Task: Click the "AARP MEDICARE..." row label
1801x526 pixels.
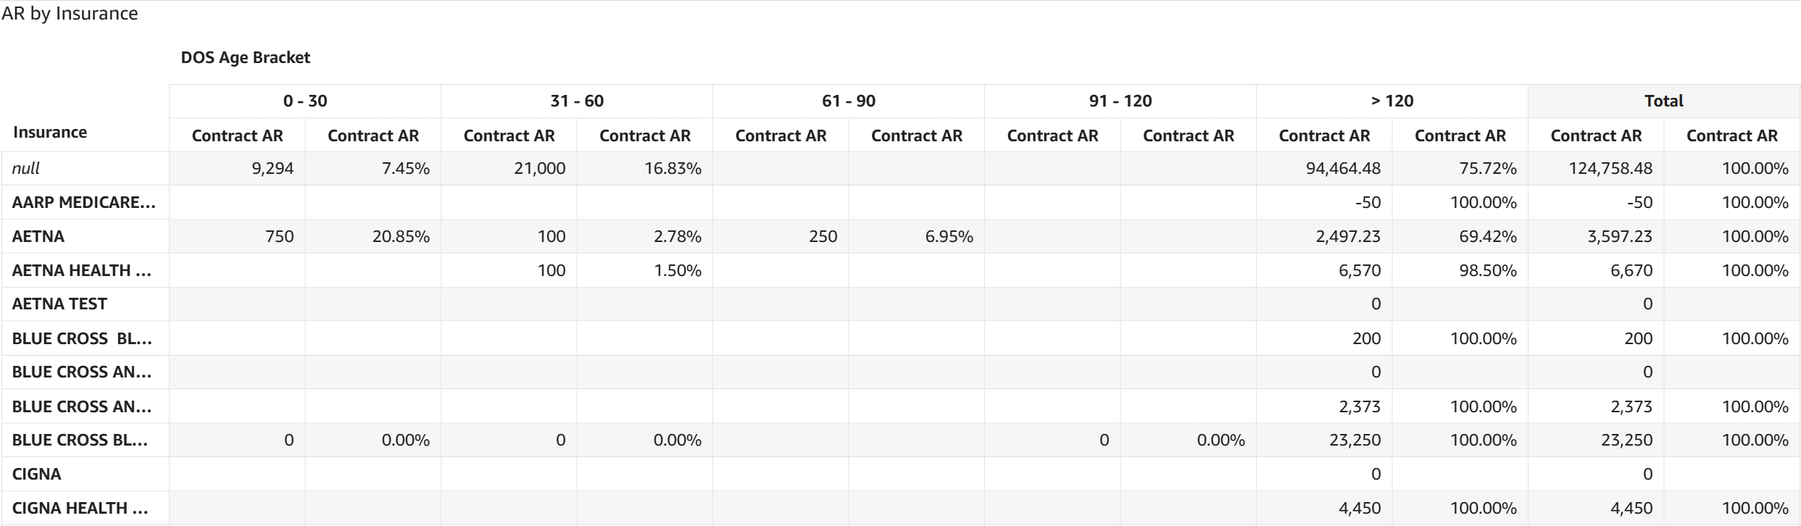Action: coord(83,203)
